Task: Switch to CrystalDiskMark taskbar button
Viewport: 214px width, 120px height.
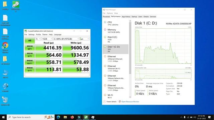Action: coord(86,117)
